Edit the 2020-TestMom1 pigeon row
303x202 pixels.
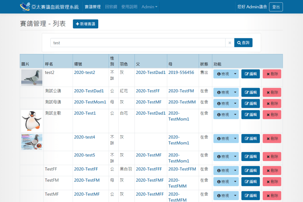(251, 103)
